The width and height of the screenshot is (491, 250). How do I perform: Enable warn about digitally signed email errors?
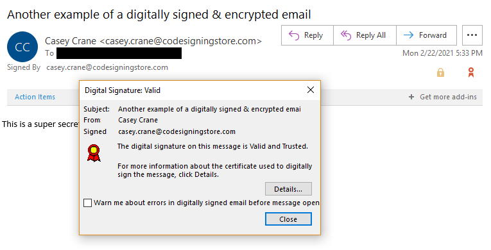point(88,203)
